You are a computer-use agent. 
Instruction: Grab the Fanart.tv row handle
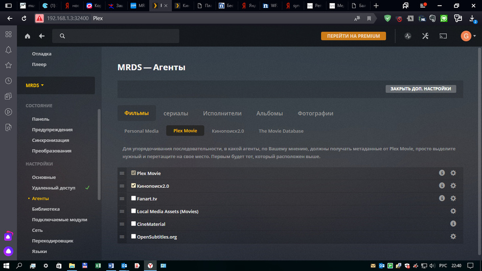(x=122, y=199)
